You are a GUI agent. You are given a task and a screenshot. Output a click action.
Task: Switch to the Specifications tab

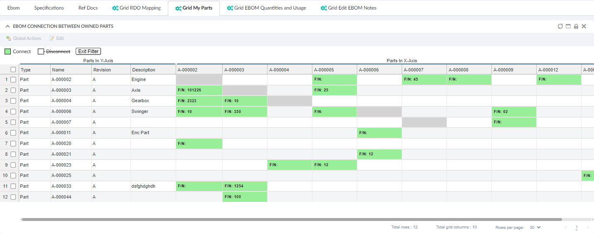pos(49,8)
